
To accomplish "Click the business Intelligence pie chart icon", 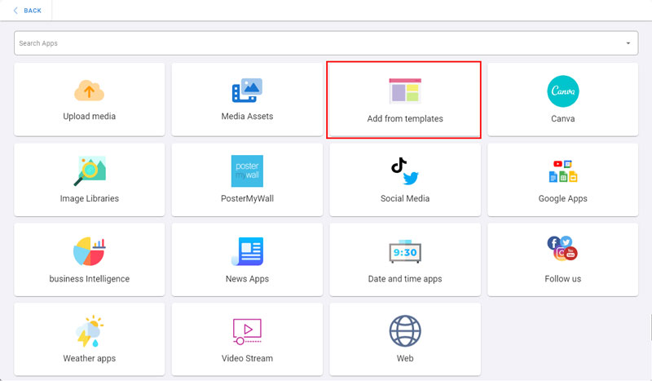I will (x=89, y=251).
